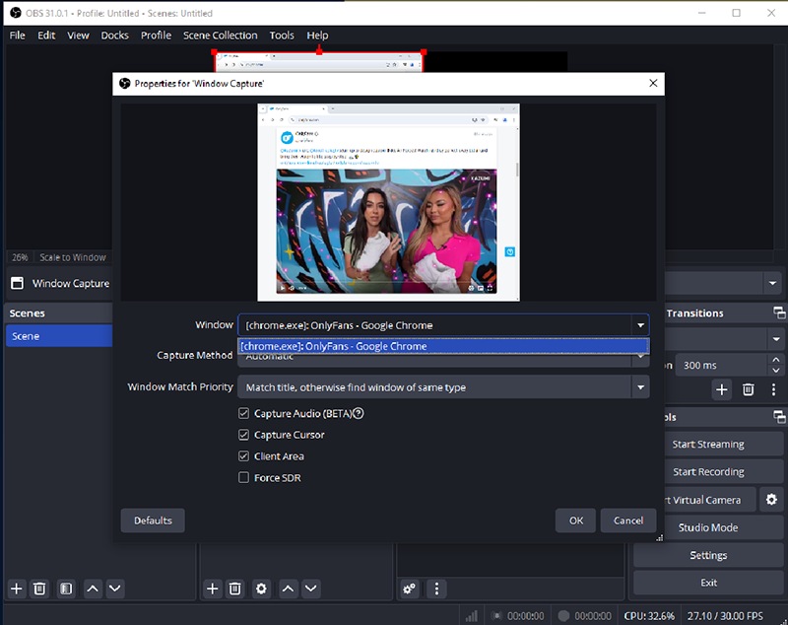Screen dimensions: 788x625
Task: Click the remove scene trash icon
Action: tap(39, 589)
